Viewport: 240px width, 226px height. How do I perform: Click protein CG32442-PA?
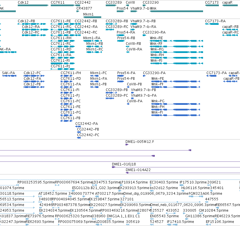[87, 123]
